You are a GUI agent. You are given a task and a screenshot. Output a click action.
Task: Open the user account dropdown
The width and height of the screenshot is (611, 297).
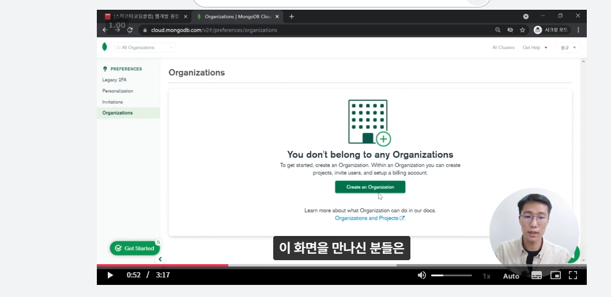point(568,48)
